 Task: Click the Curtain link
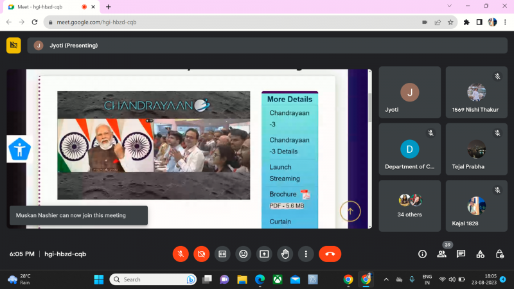[280, 222]
